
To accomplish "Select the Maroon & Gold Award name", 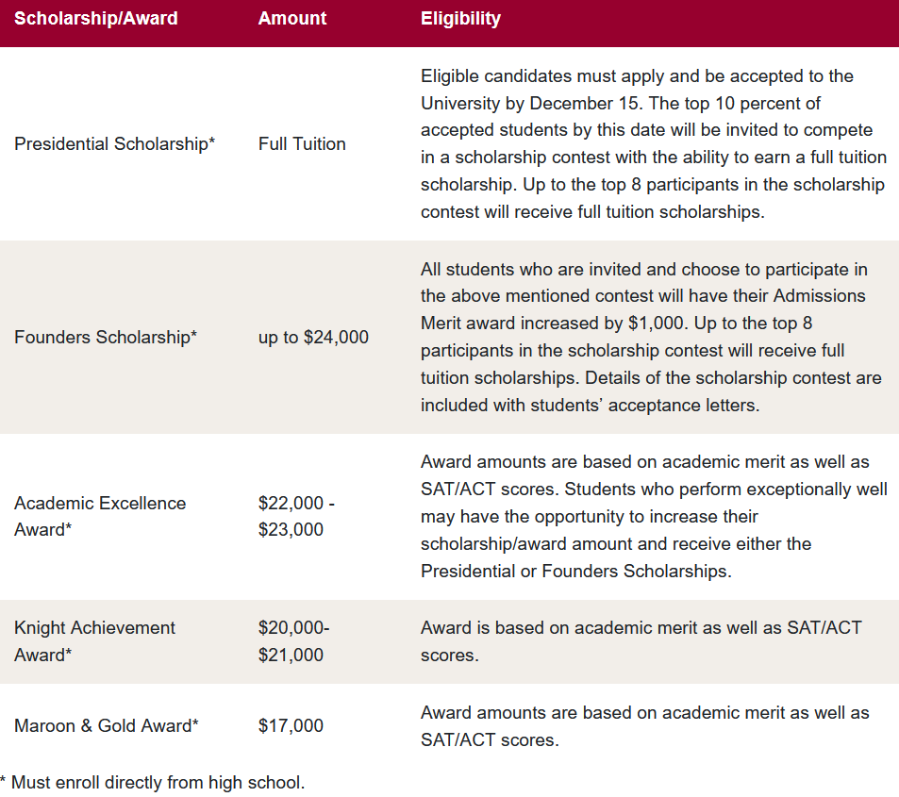I will (x=107, y=726).
